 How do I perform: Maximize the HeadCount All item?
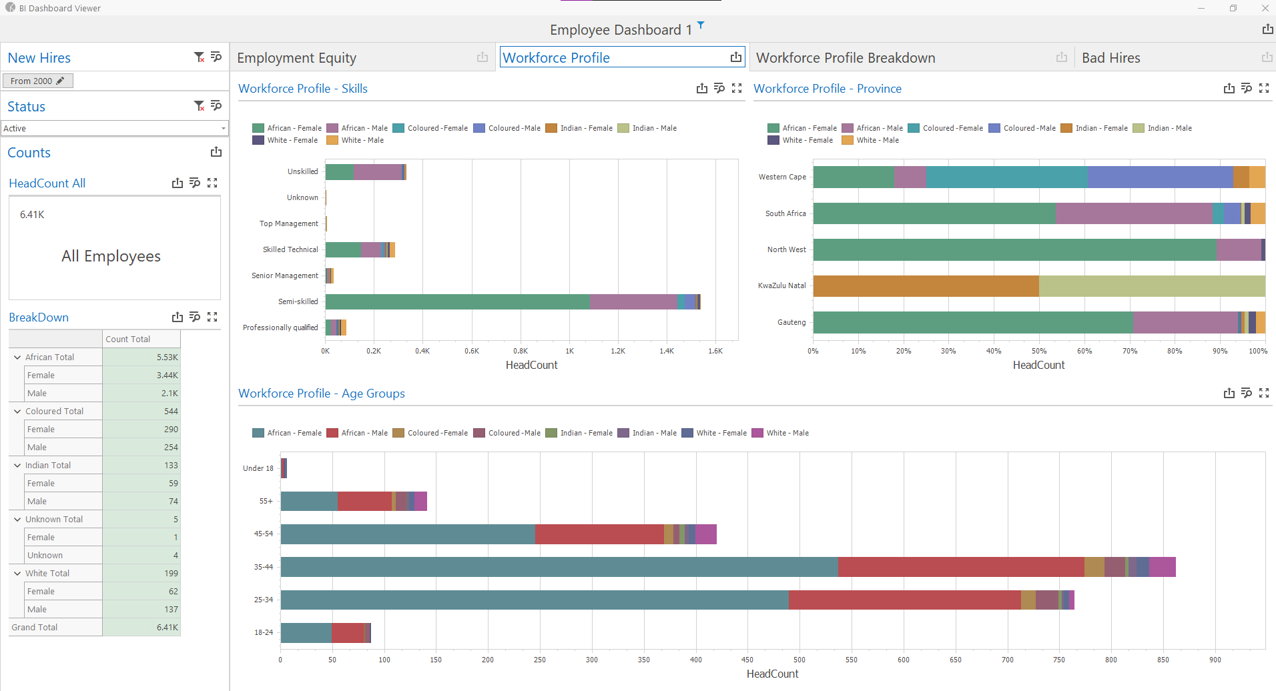point(212,183)
